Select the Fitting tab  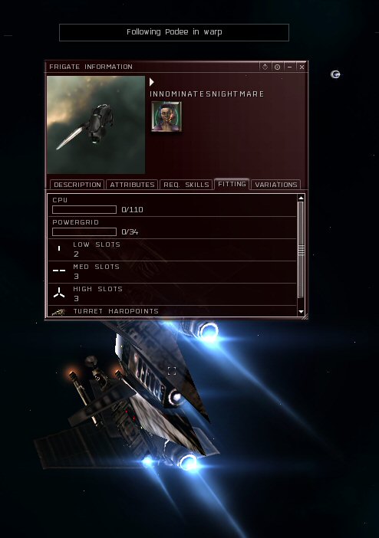(232, 184)
